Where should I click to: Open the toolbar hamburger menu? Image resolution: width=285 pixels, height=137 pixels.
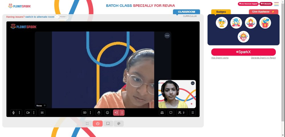pos(193,113)
